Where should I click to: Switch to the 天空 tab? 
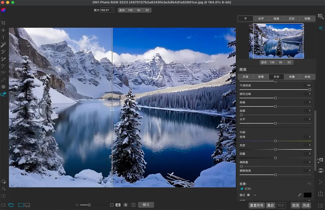(x=276, y=77)
